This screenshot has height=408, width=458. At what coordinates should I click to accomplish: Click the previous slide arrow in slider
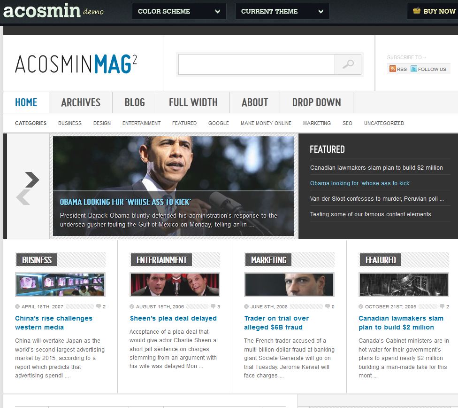(x=23, y=197)
